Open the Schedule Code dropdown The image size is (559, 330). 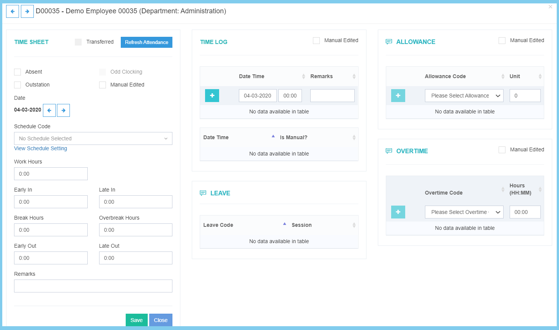tap(93, 138)
